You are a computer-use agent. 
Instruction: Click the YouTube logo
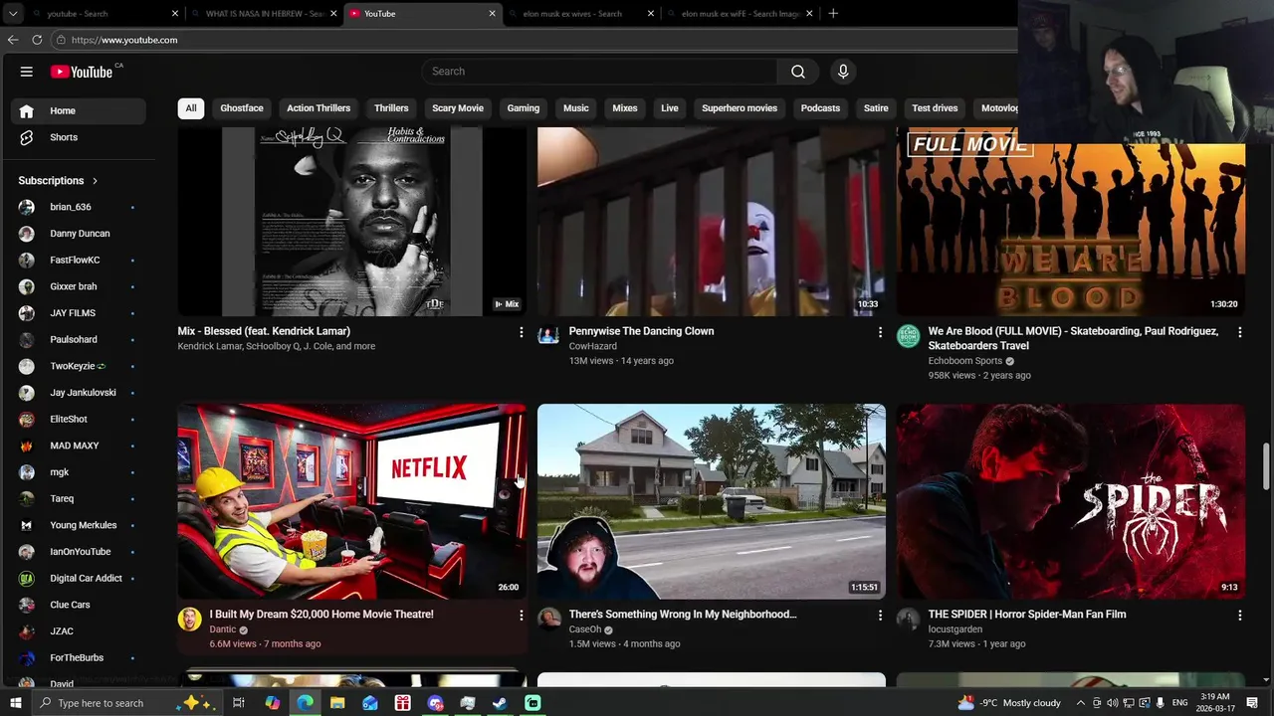(x=82, y=72)
